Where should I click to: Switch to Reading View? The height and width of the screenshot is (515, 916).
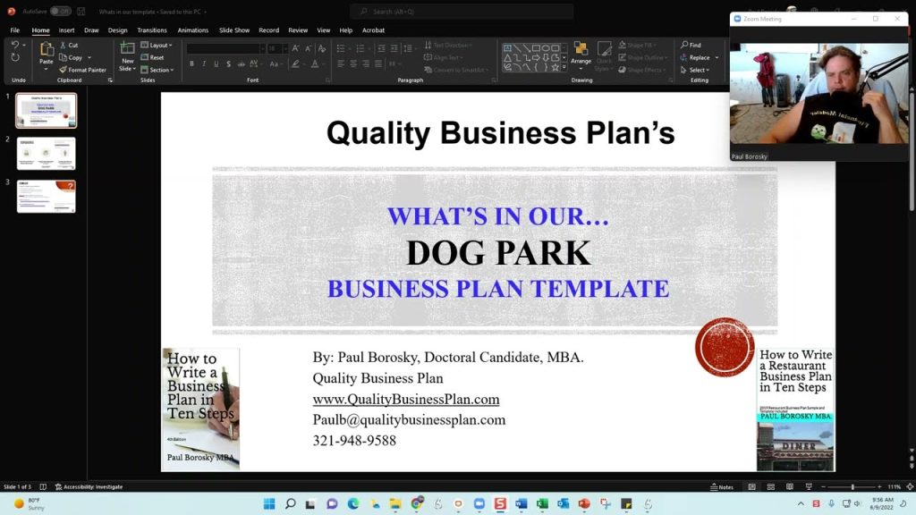[790, 487]
